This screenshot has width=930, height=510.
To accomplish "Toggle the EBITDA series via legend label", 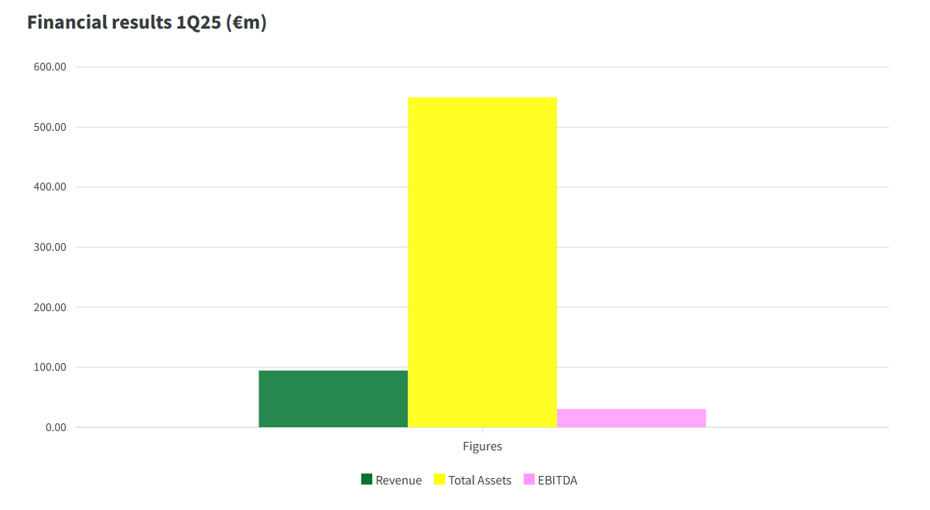I will coord(558,480).
